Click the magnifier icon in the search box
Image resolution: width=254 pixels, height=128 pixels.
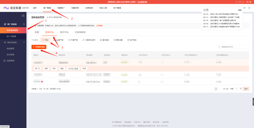click(x=219, y=47)
